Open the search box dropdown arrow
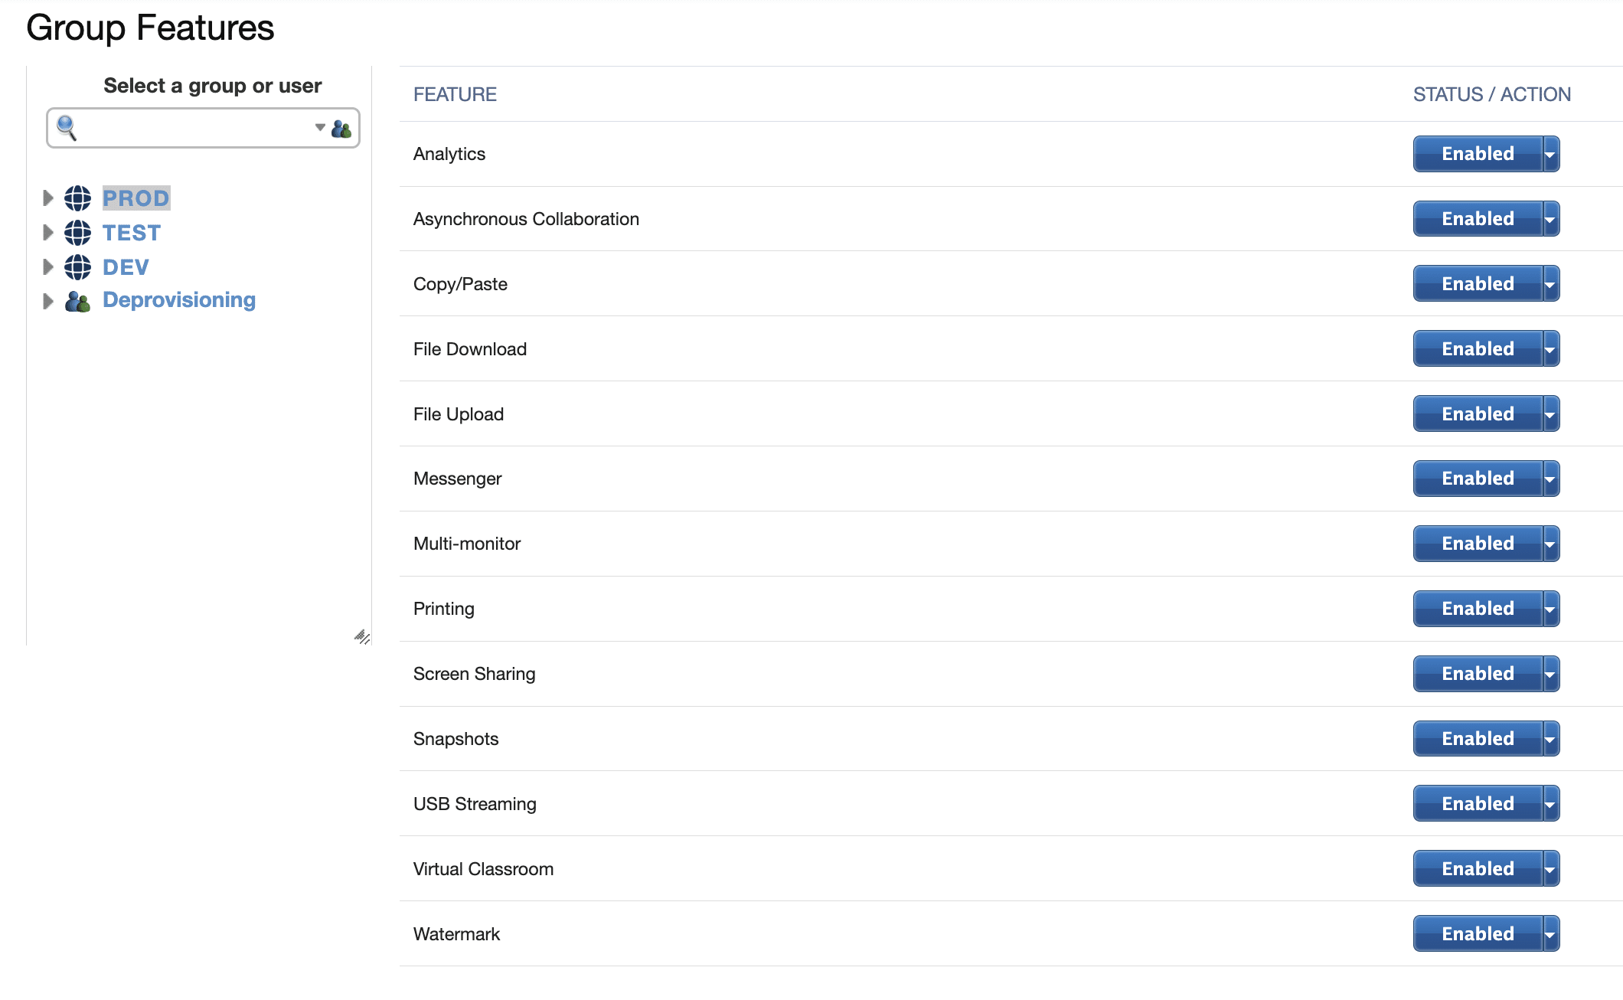Viewport: 1623px width, 1000px height. pyautogui.click(x=320, y=127)
